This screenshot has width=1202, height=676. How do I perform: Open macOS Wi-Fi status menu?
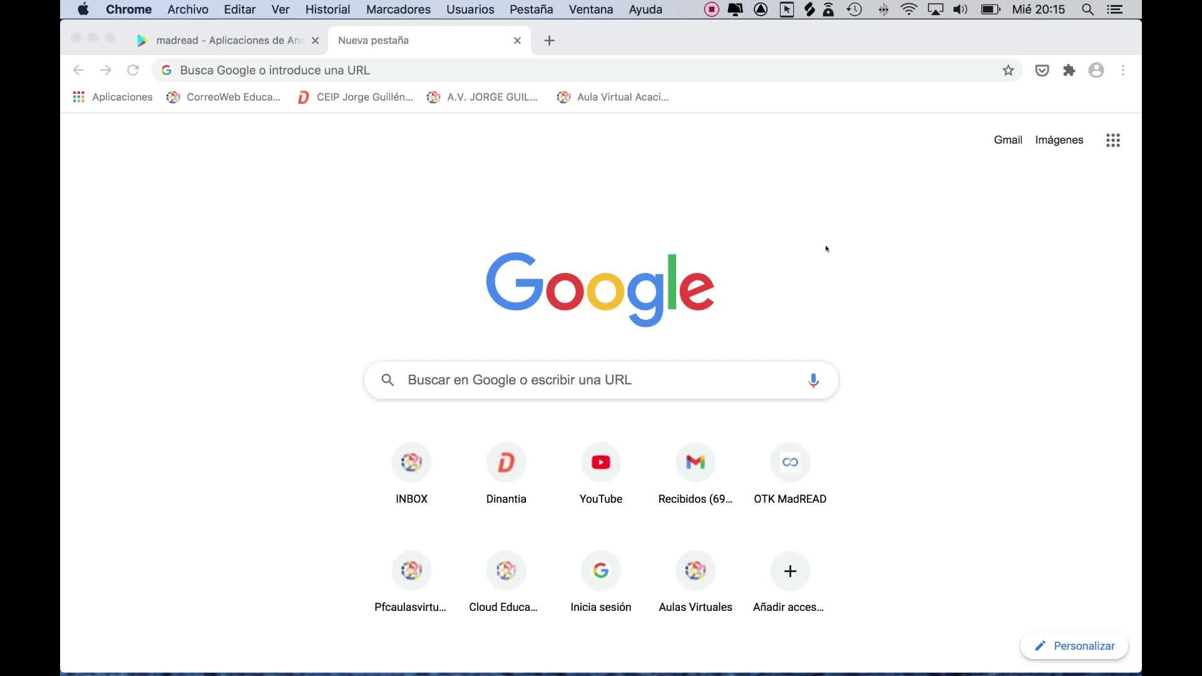coord(908,9)
